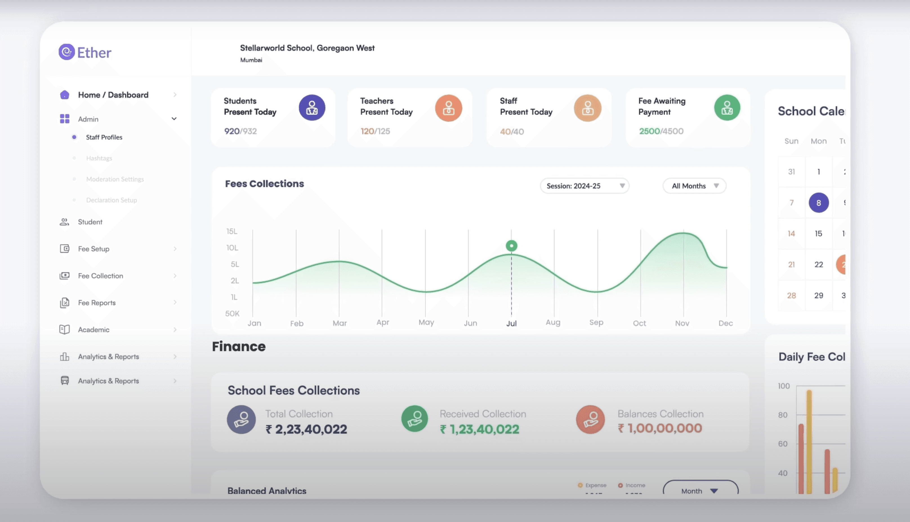Collapse the Admin menu section
910x522 pixels.
[x=174, y=119]
